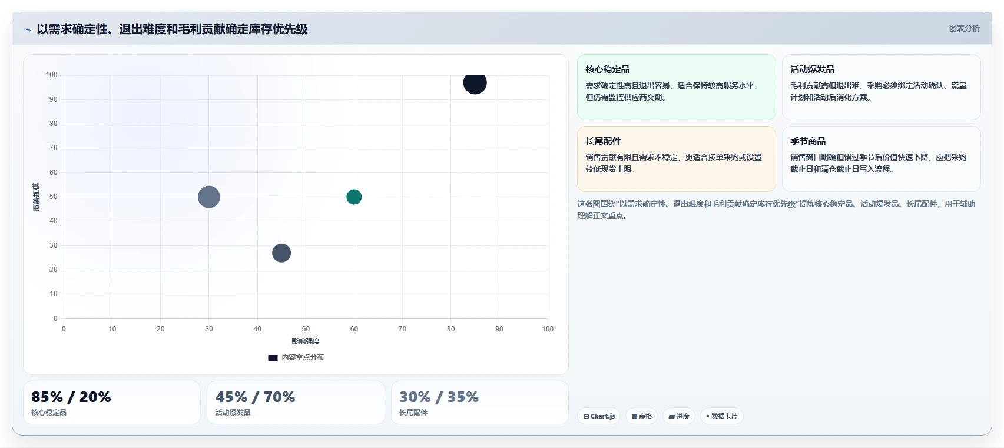Click the chart summary paragraph starting 这张图围绕
Screen dimensions: 1004x448
click(776, 210)
